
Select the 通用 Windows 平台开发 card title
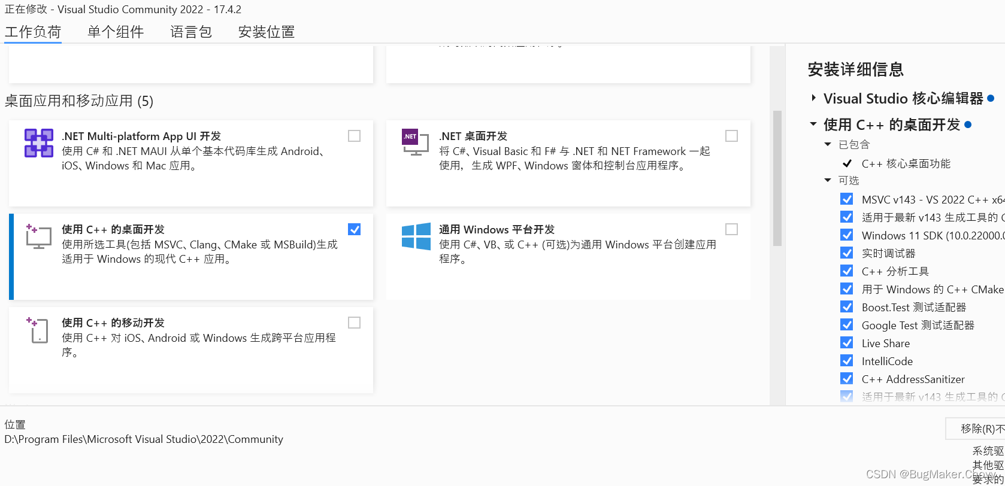tap(497, 229)
